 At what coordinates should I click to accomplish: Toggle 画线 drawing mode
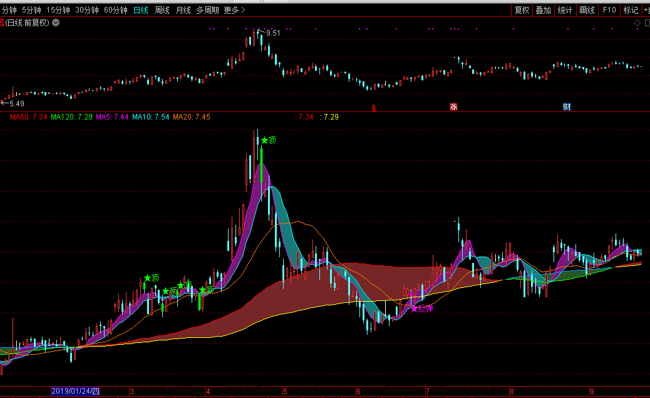click(587, 10)
